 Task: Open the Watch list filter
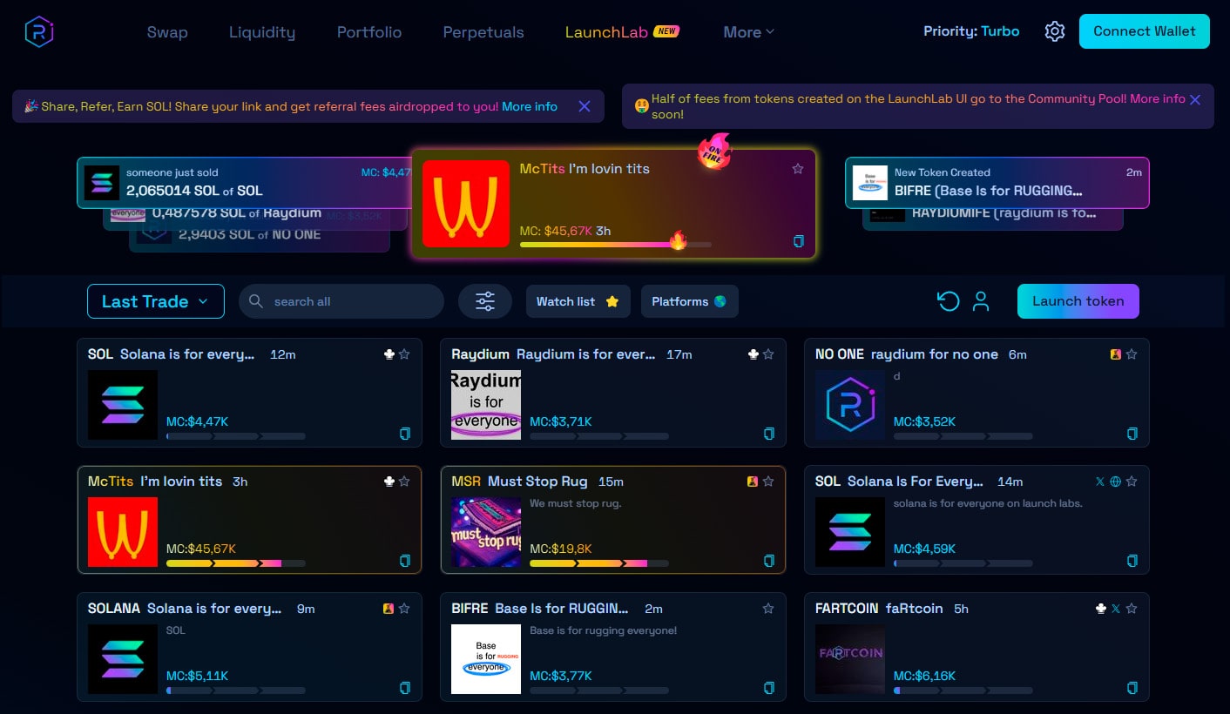(x=578, y=301)
